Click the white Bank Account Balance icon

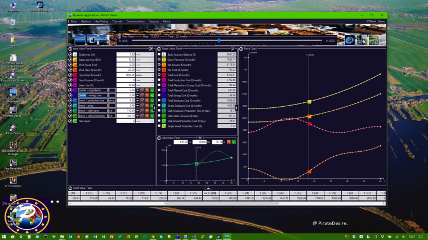pos(164,55)
